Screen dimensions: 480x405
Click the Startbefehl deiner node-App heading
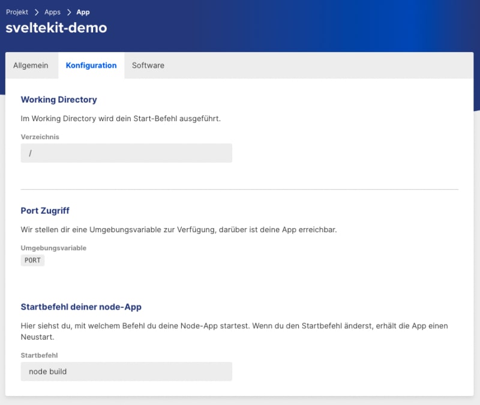point(81,307)
